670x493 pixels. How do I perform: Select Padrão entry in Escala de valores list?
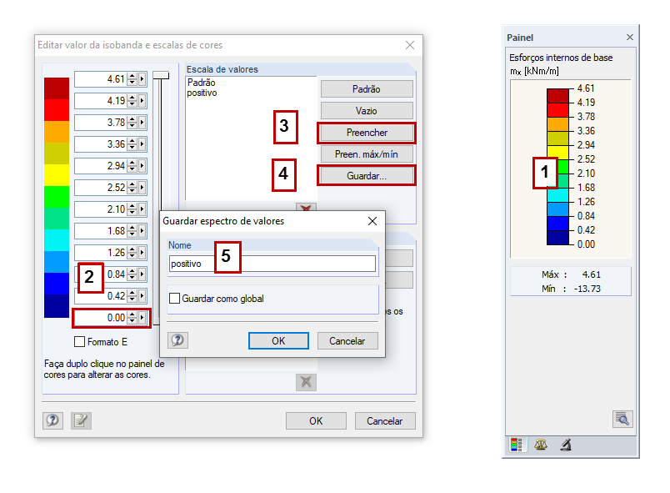click(x=202, y=83)
